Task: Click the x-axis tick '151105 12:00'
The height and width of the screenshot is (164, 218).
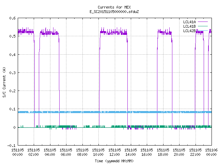Action: tap(114, 152)
